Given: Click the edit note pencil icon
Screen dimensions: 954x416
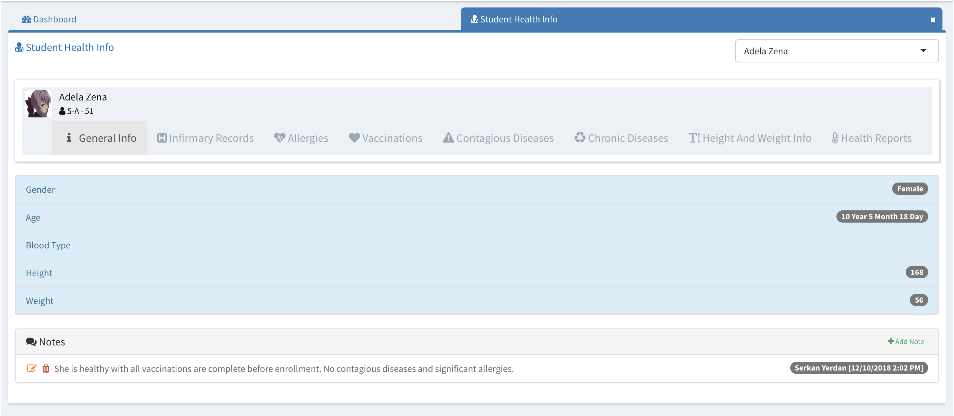Looking at the screenshot, I should pyautogui.click(x=32, y=368).
